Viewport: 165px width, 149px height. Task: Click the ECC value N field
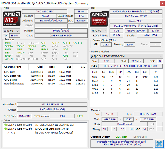pos(160,61)
